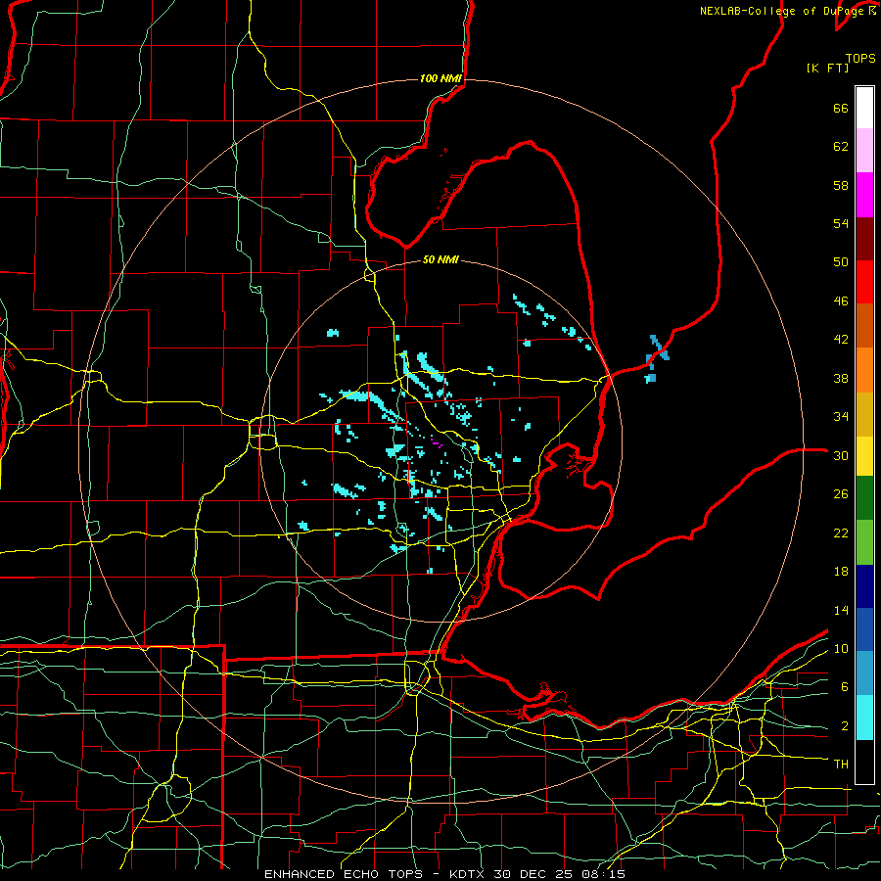
Task: Click the legend value "50"
Action: coord(841,262)
